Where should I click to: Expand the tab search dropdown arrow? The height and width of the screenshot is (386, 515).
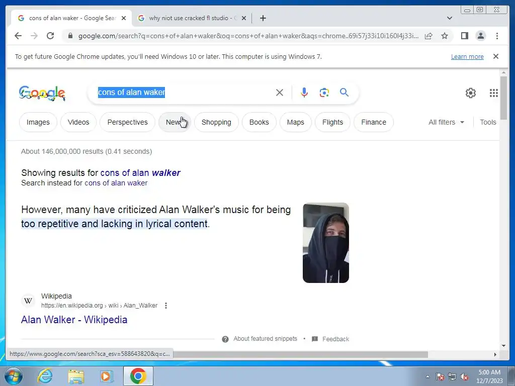coord(450,18)
